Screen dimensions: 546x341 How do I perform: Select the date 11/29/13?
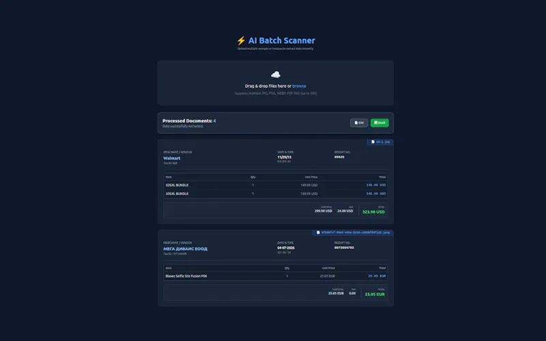coord(284,158)
